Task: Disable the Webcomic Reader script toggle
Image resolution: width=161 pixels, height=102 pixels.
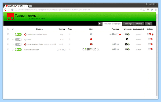Action: 18,50
